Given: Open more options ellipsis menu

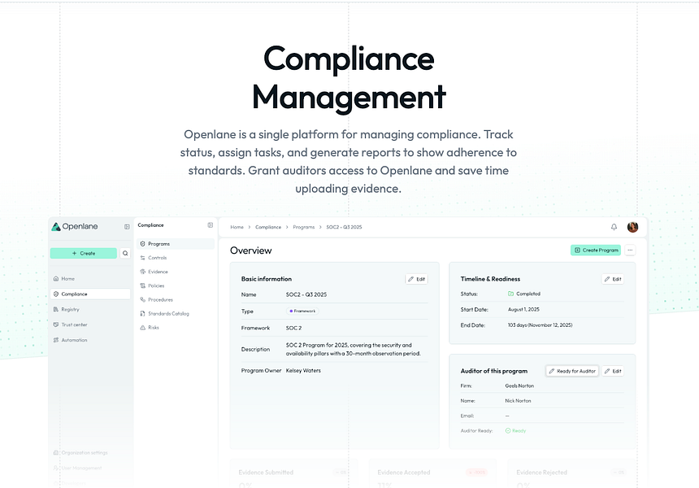Looking at the screenshot, I should 630,251.
